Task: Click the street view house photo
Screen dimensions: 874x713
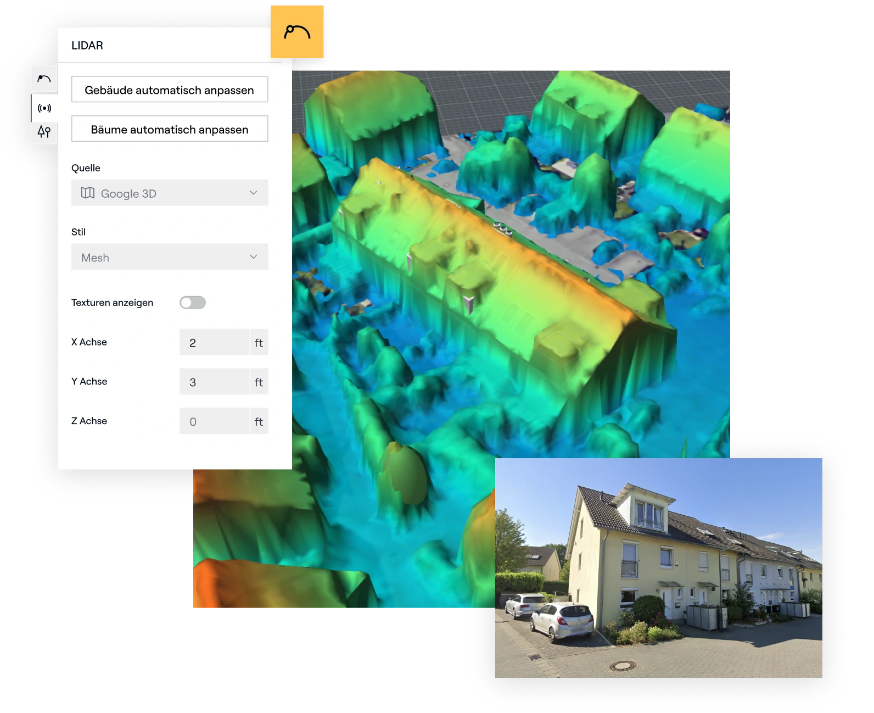Action: point(658,567)
